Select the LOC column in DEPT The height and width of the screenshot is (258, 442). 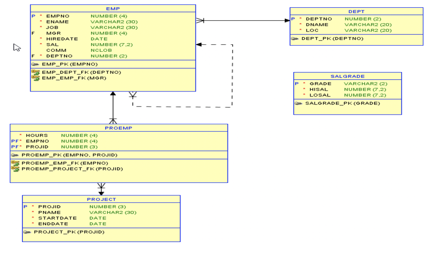pos(313,30)
